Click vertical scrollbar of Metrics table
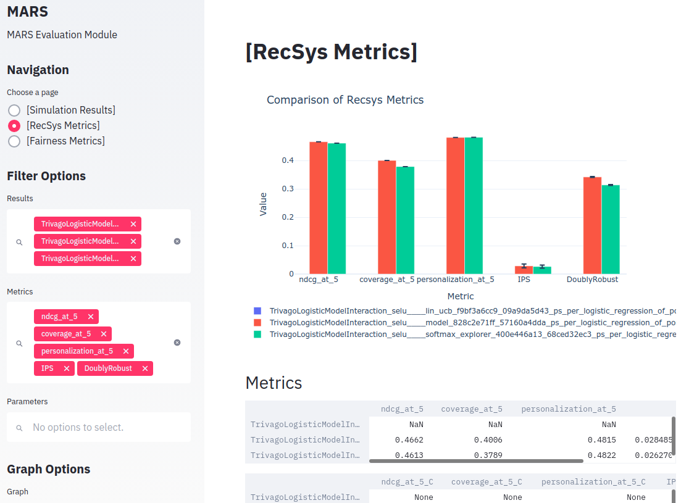This screenshot has height=503, width=681. click(x=674, y=436)
